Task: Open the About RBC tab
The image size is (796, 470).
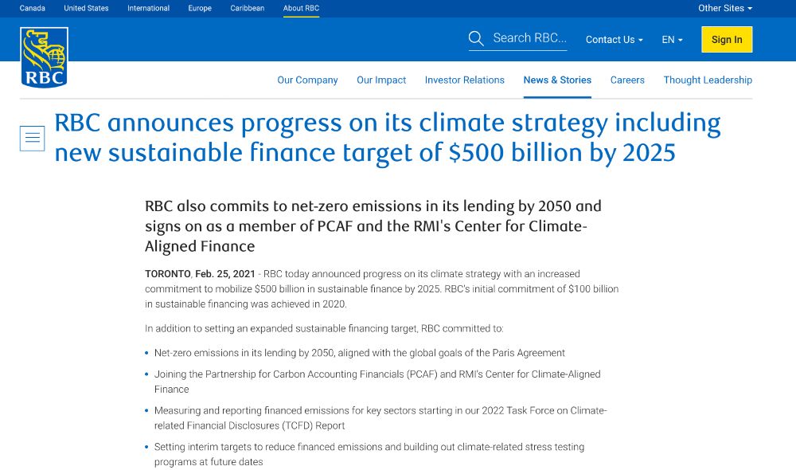Action: click(301, 9)
